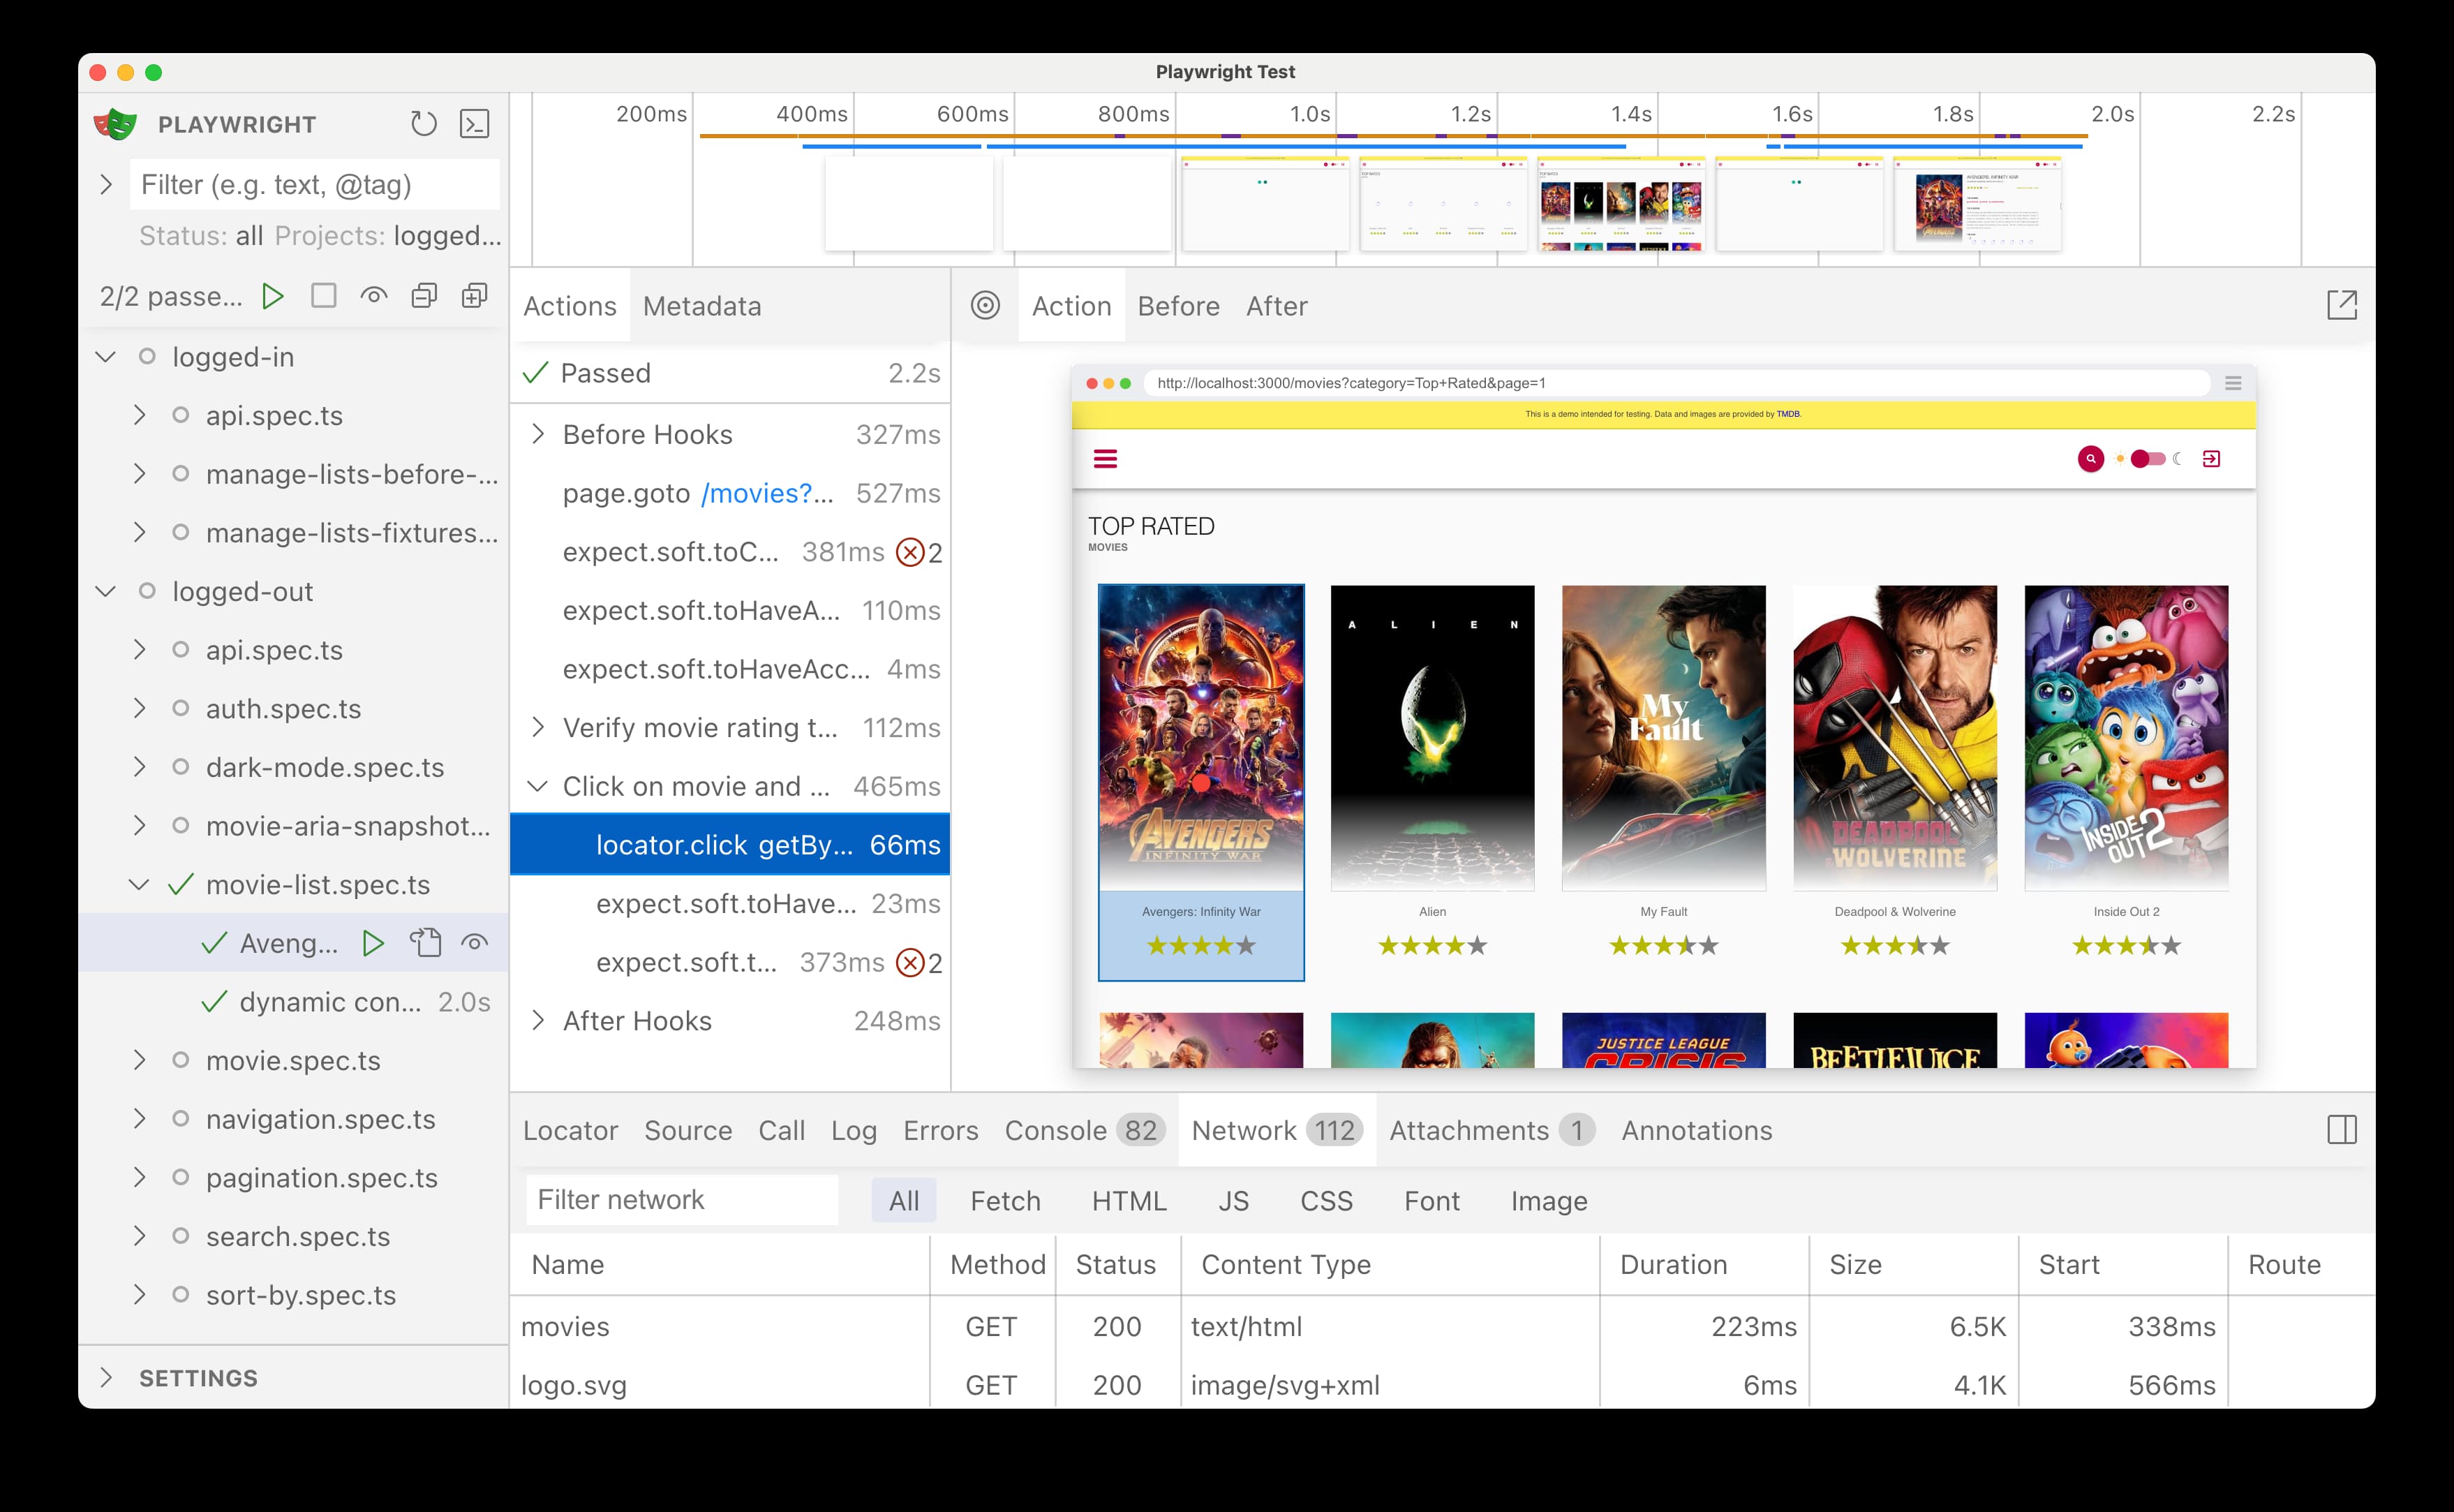Run all tests with play icon
The height and width of the screenshot is (1512, 2454).
[x=272, y=296]
